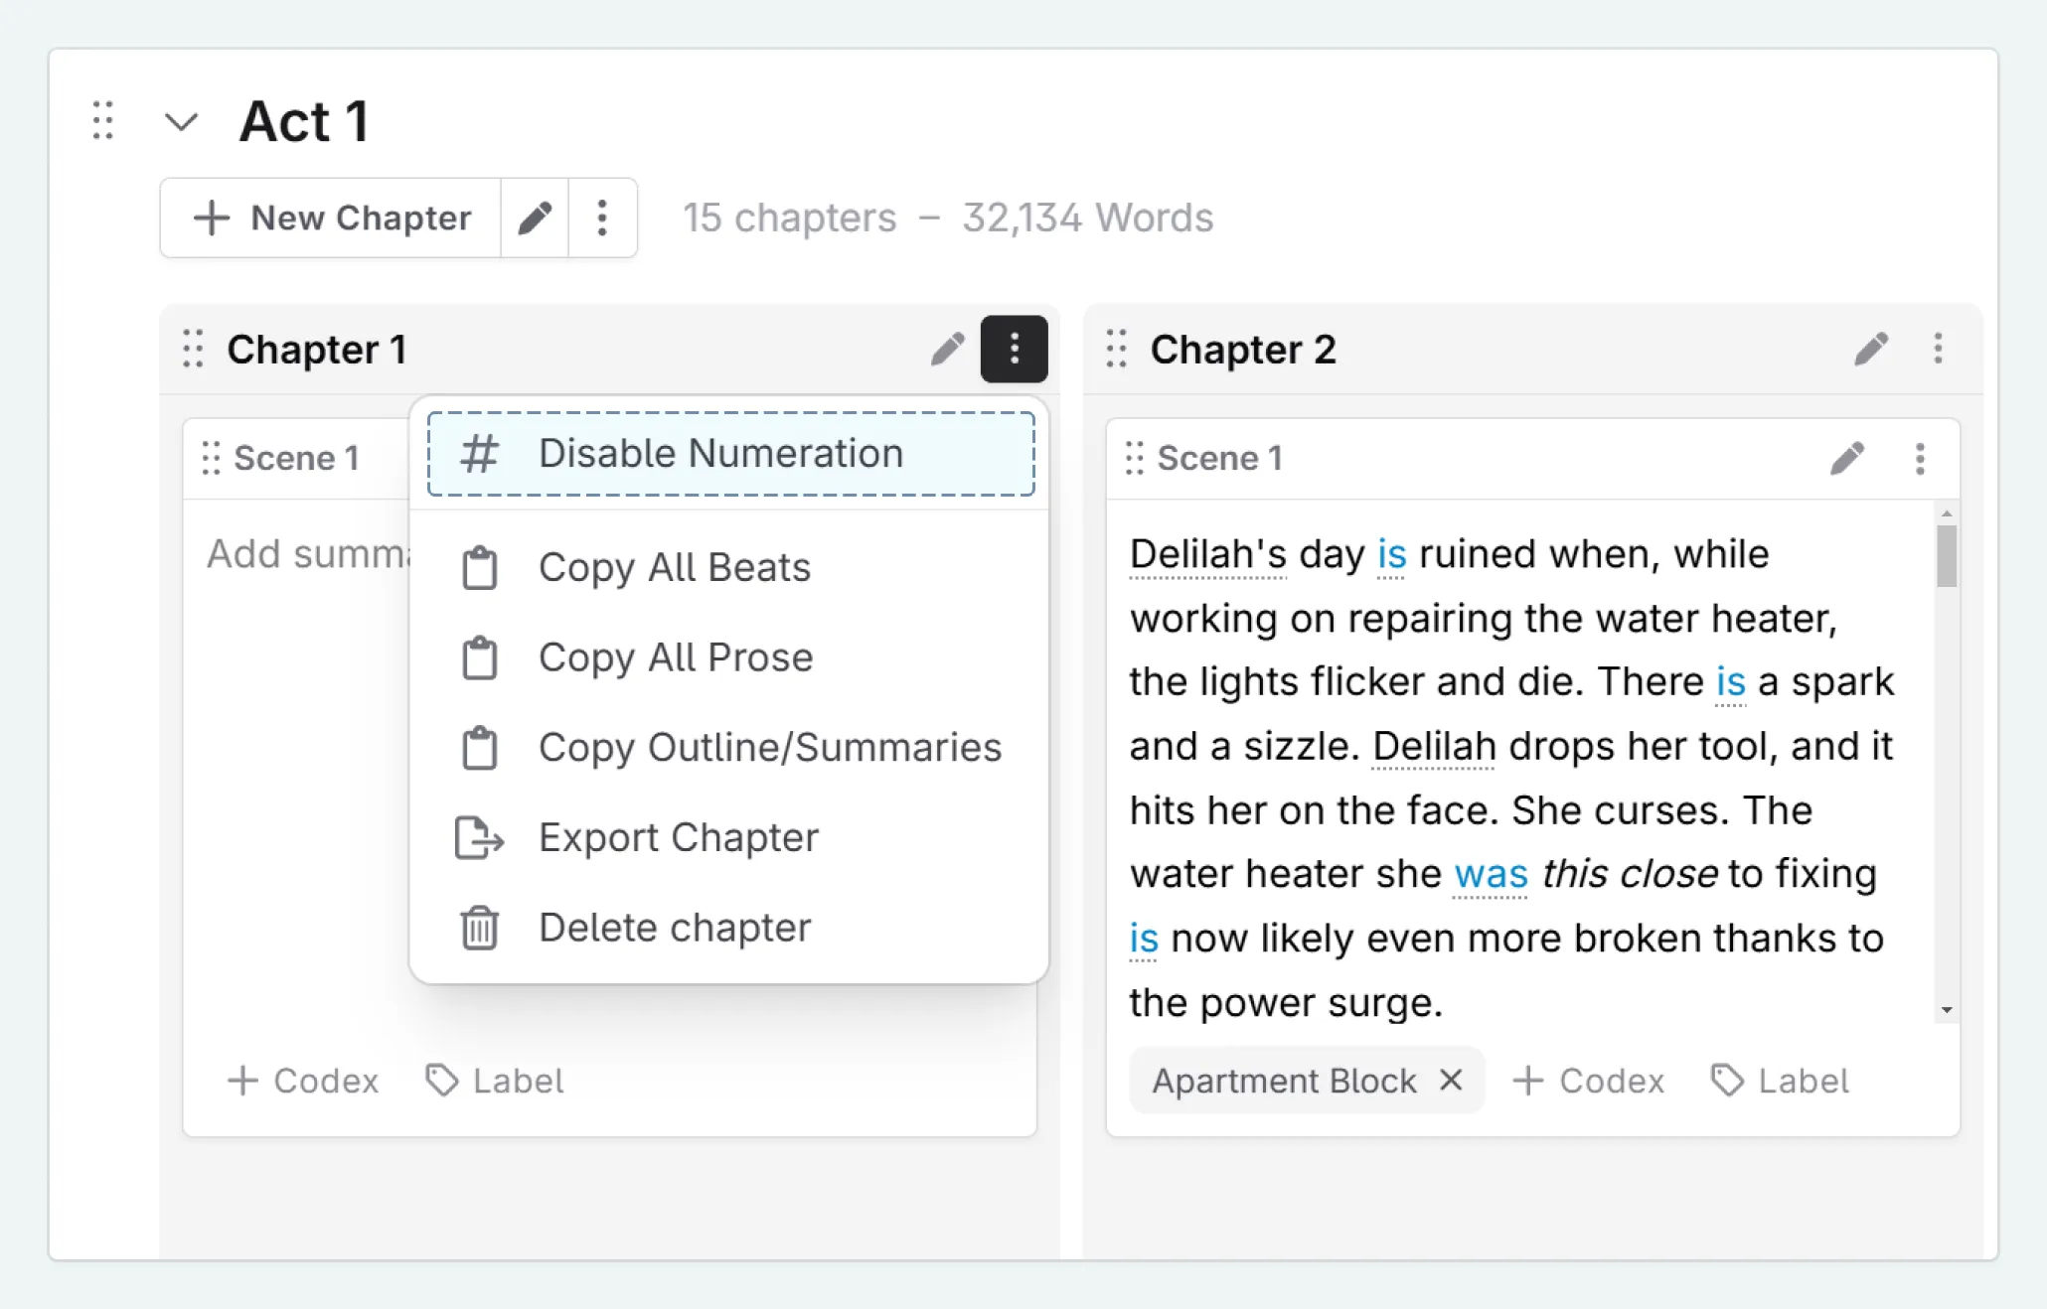Screen dimensions: 2047x1309
Task: Choose Copy Outline/Summaries in the chapter menu
Action: pyautogui.click(x=769, y=747)
